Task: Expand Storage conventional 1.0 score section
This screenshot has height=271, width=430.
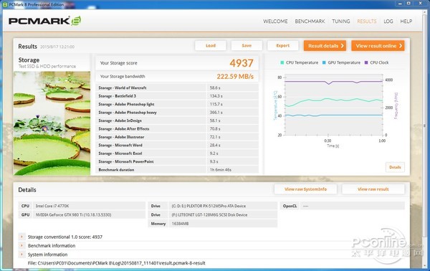Action: coord(21,237)
